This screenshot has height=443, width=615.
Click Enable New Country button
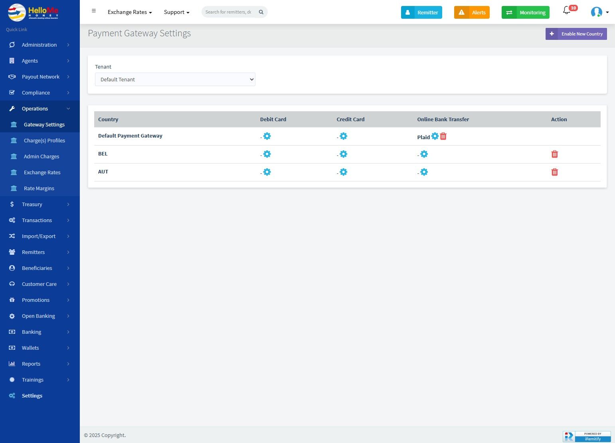[x=576, y=34]
